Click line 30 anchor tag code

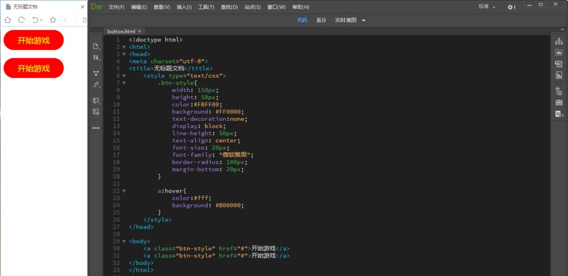(216, 249)
